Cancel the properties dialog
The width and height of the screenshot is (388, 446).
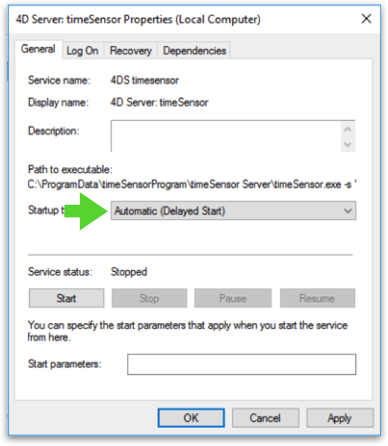pyautogui.click(x=265, y=418)
